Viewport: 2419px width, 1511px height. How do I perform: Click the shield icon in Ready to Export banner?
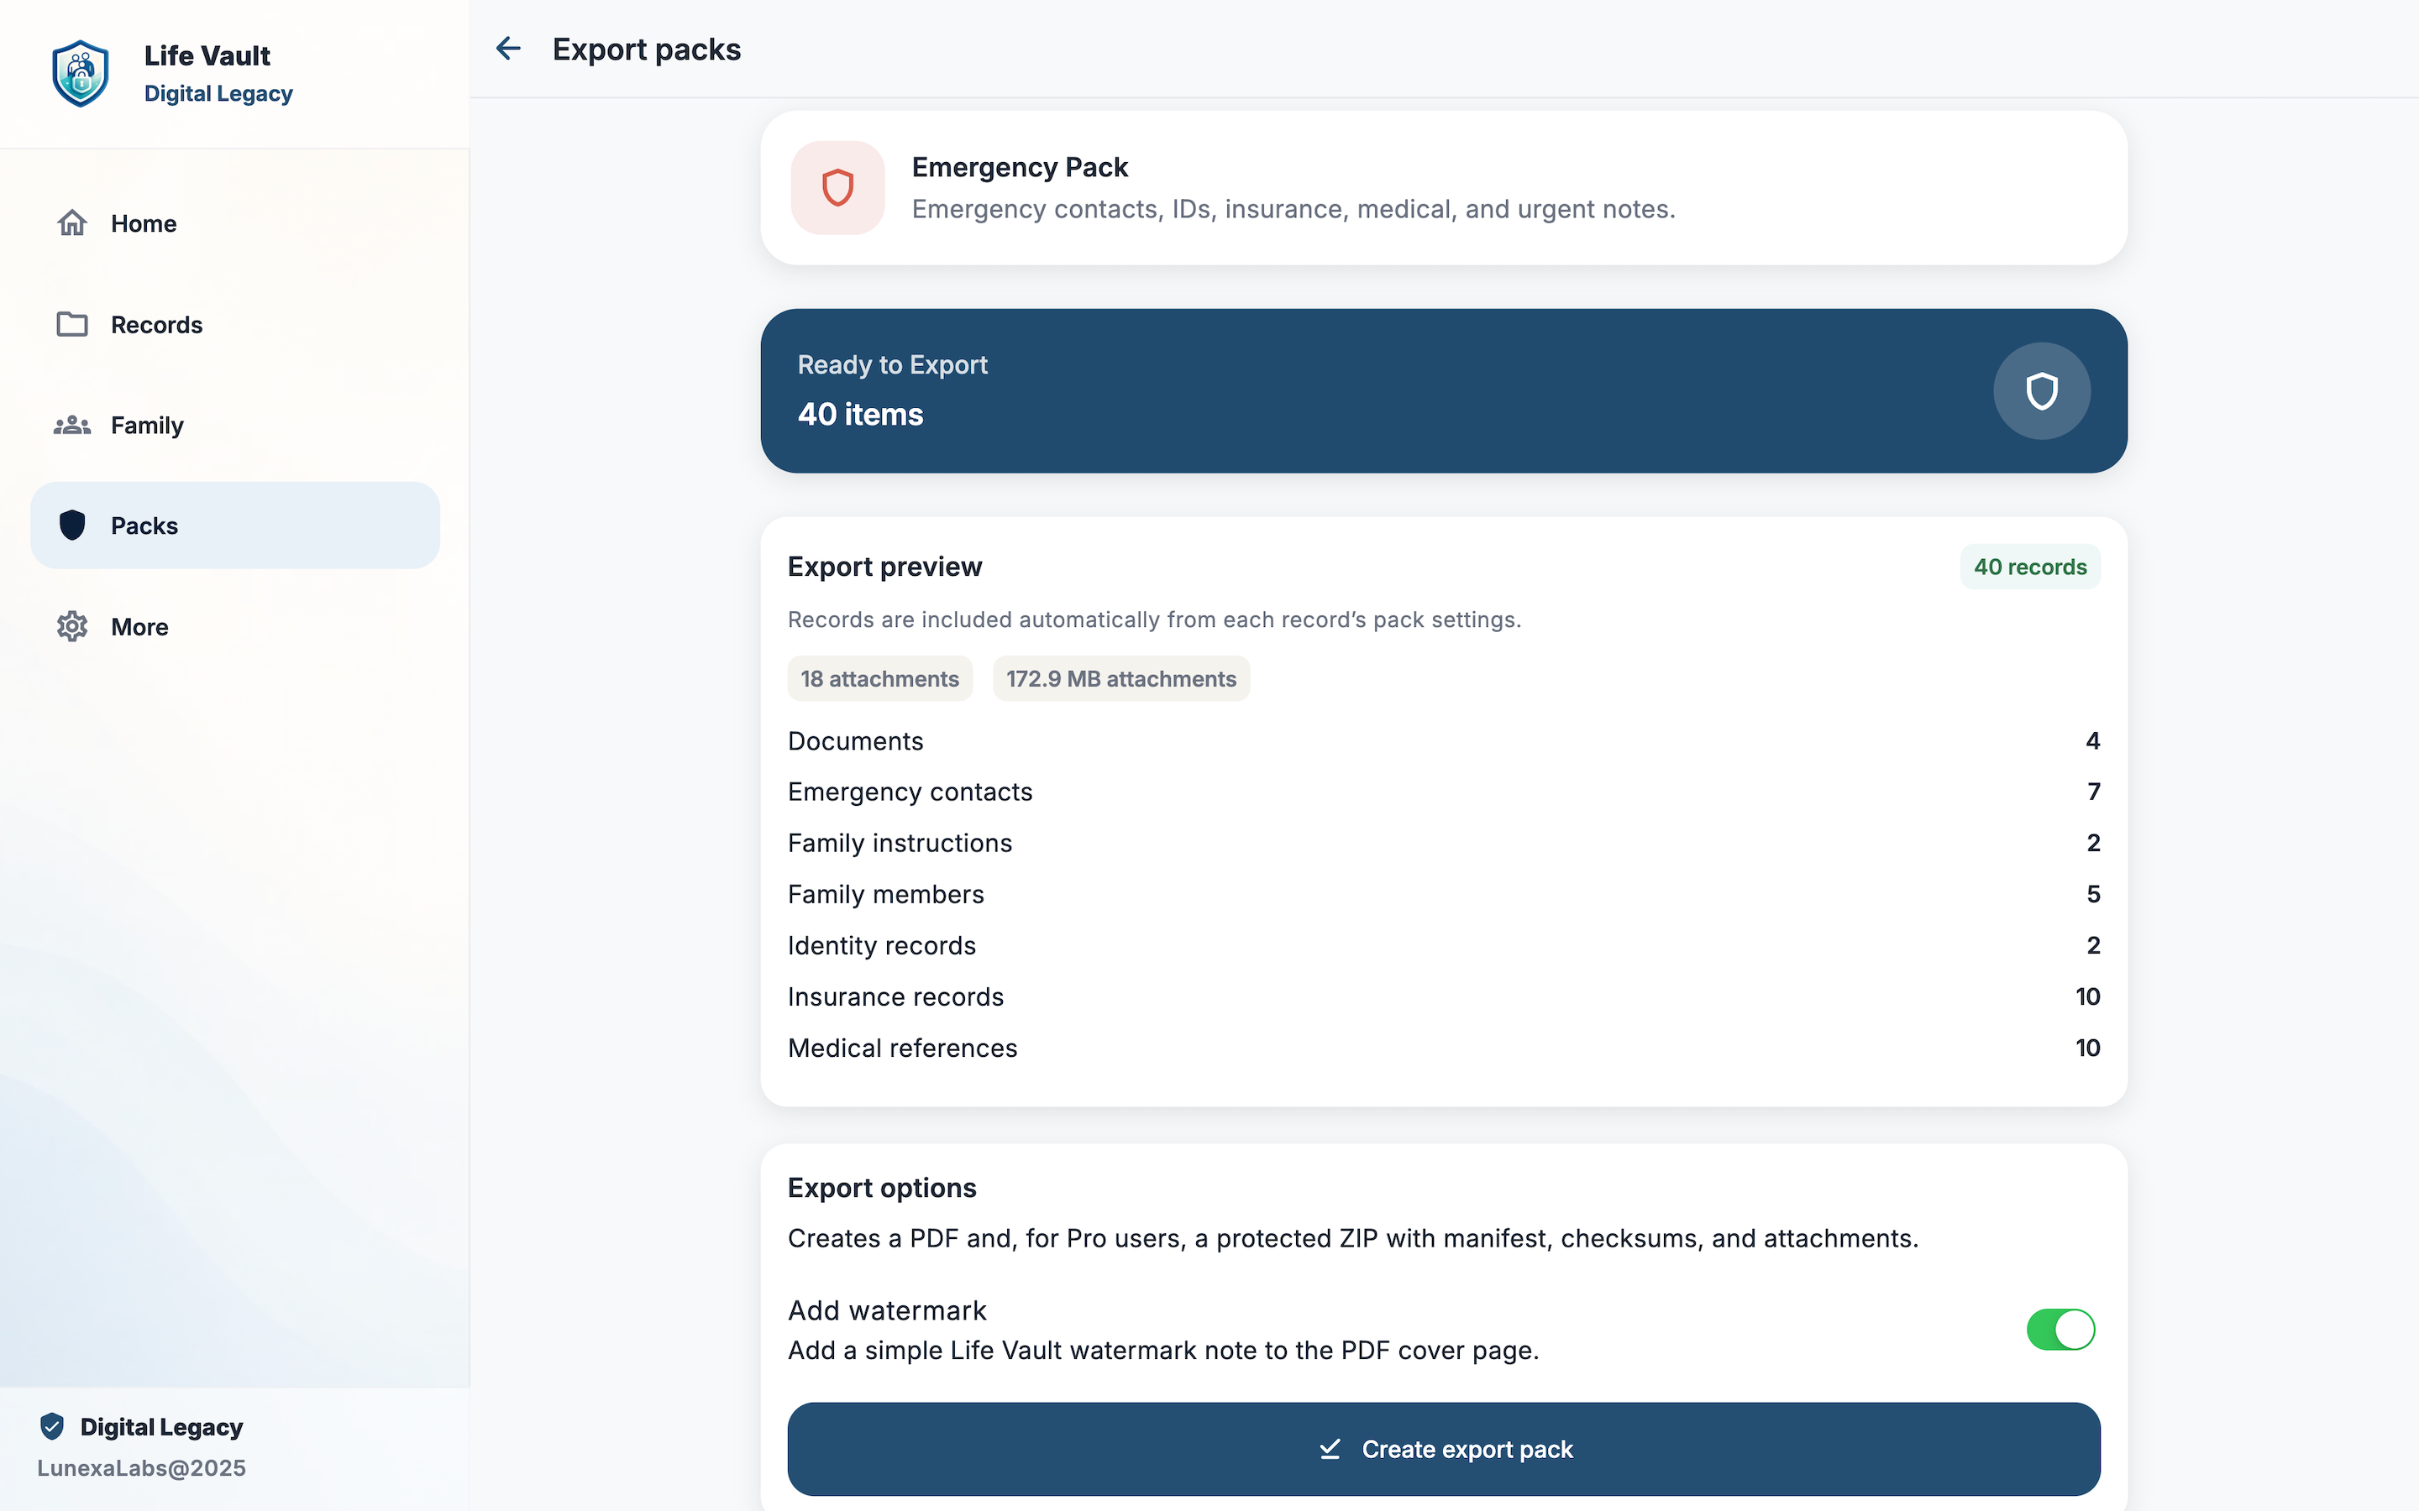2041,390
